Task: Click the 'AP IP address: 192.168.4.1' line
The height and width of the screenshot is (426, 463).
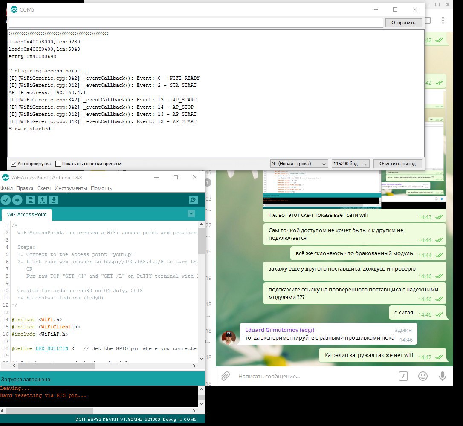Action: pyautogui.click(x=47, y=92)
